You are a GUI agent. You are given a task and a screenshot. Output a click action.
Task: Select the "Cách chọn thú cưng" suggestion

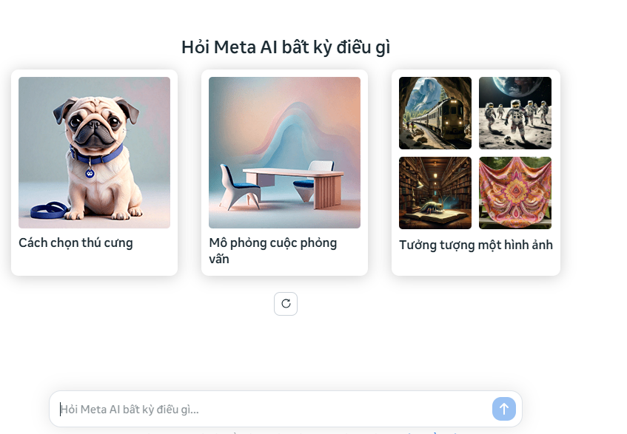coord(76,243)
